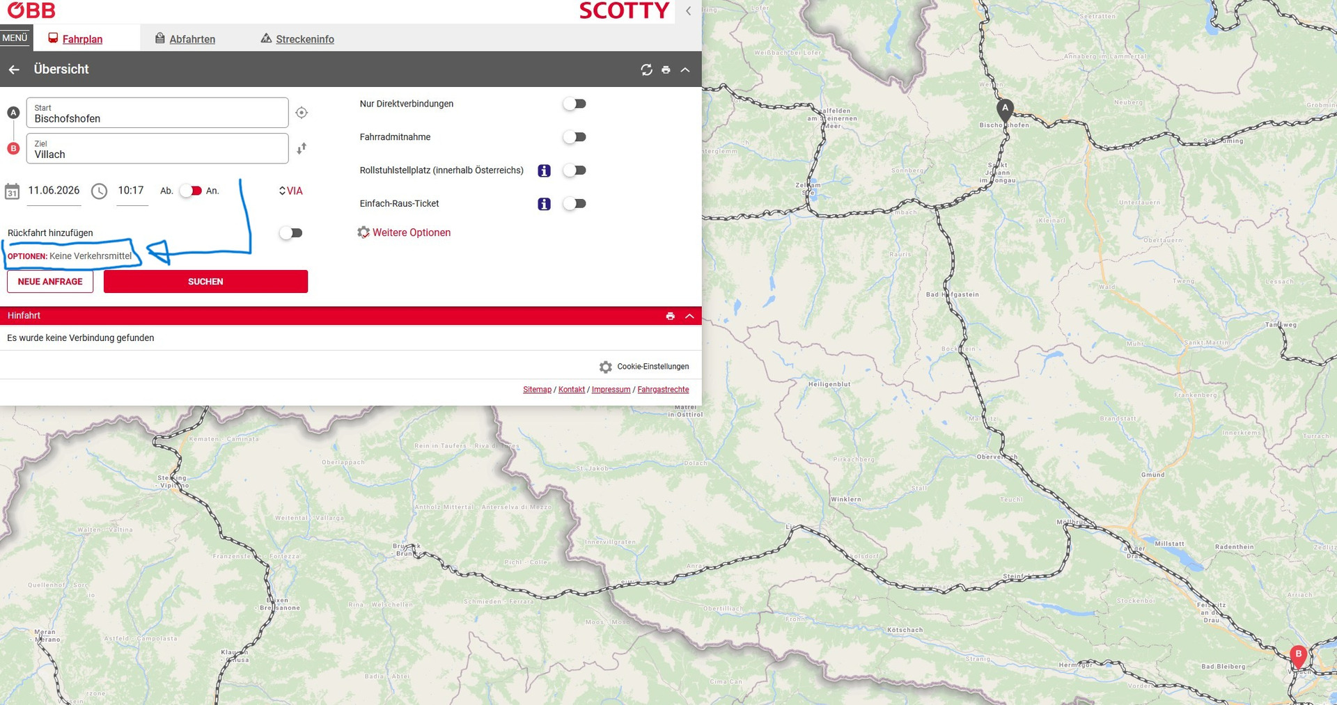The image size is (1337, 705).
Task: Collapse the SCOTTY side panel arrow
Action: point(688,10)
